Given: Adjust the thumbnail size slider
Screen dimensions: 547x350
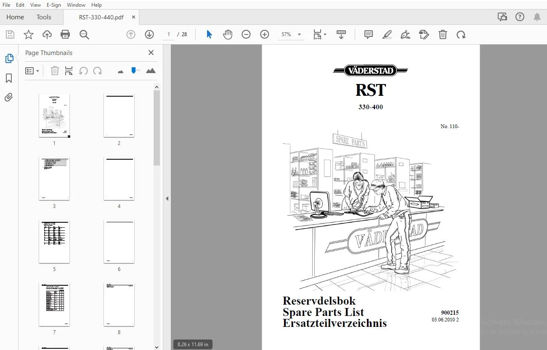Looking at the screenshot, I should coord(134,70).
